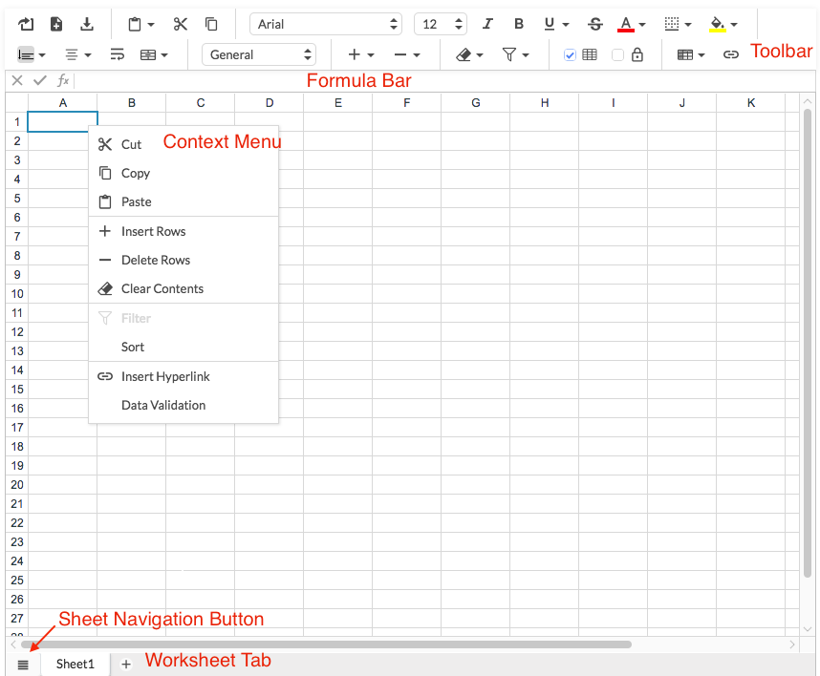Click the vertical scrollbar thumb
Viewport: 820px width, 676px height.
click(x=808, y=343)
